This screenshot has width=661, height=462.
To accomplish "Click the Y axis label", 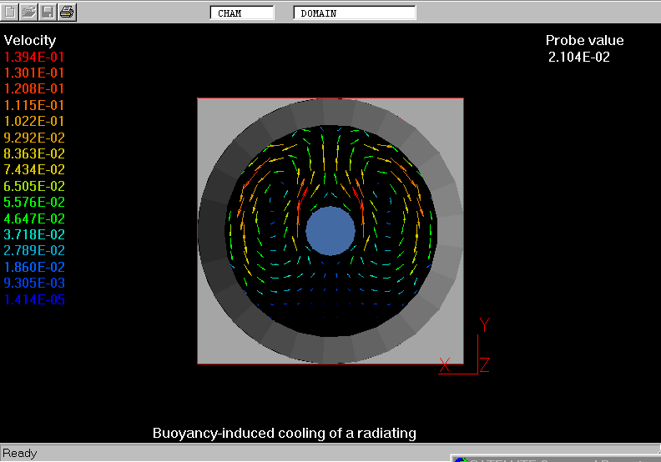I will click(x=484, y=325).
